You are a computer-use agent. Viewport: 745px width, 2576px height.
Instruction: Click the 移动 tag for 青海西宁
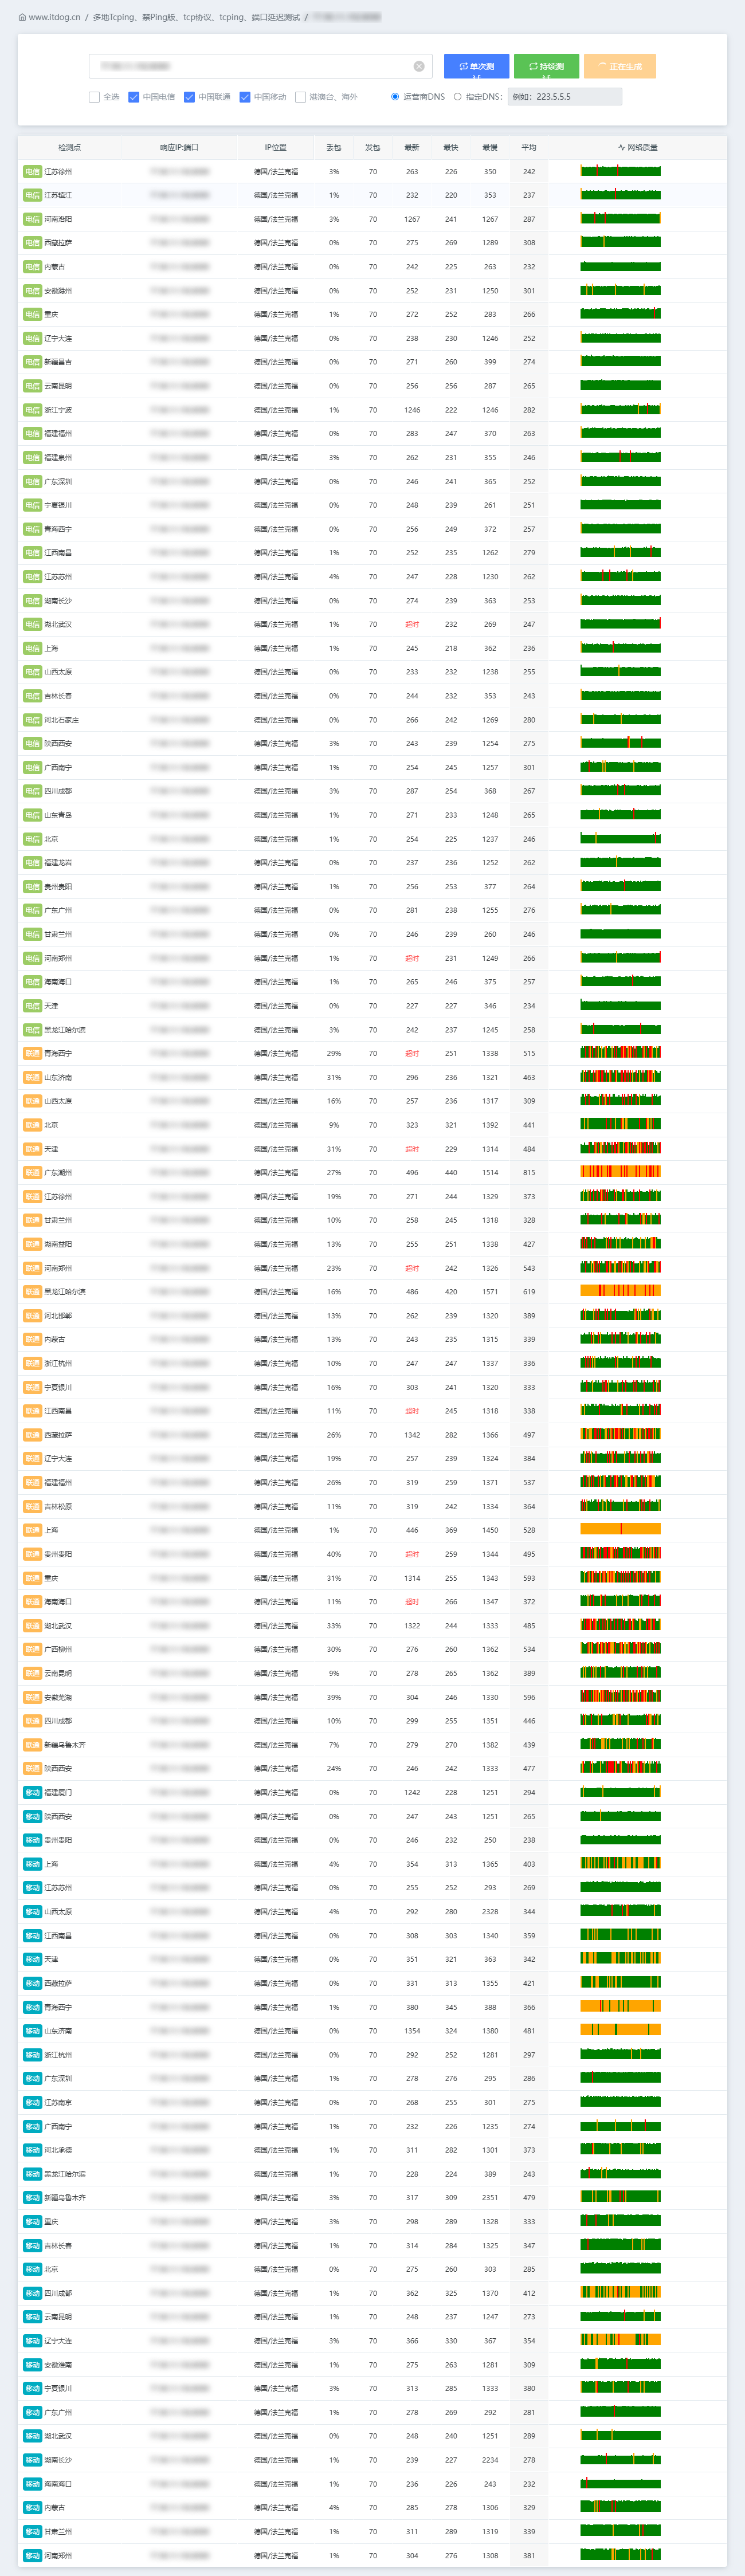click(x=32, y=2007)
